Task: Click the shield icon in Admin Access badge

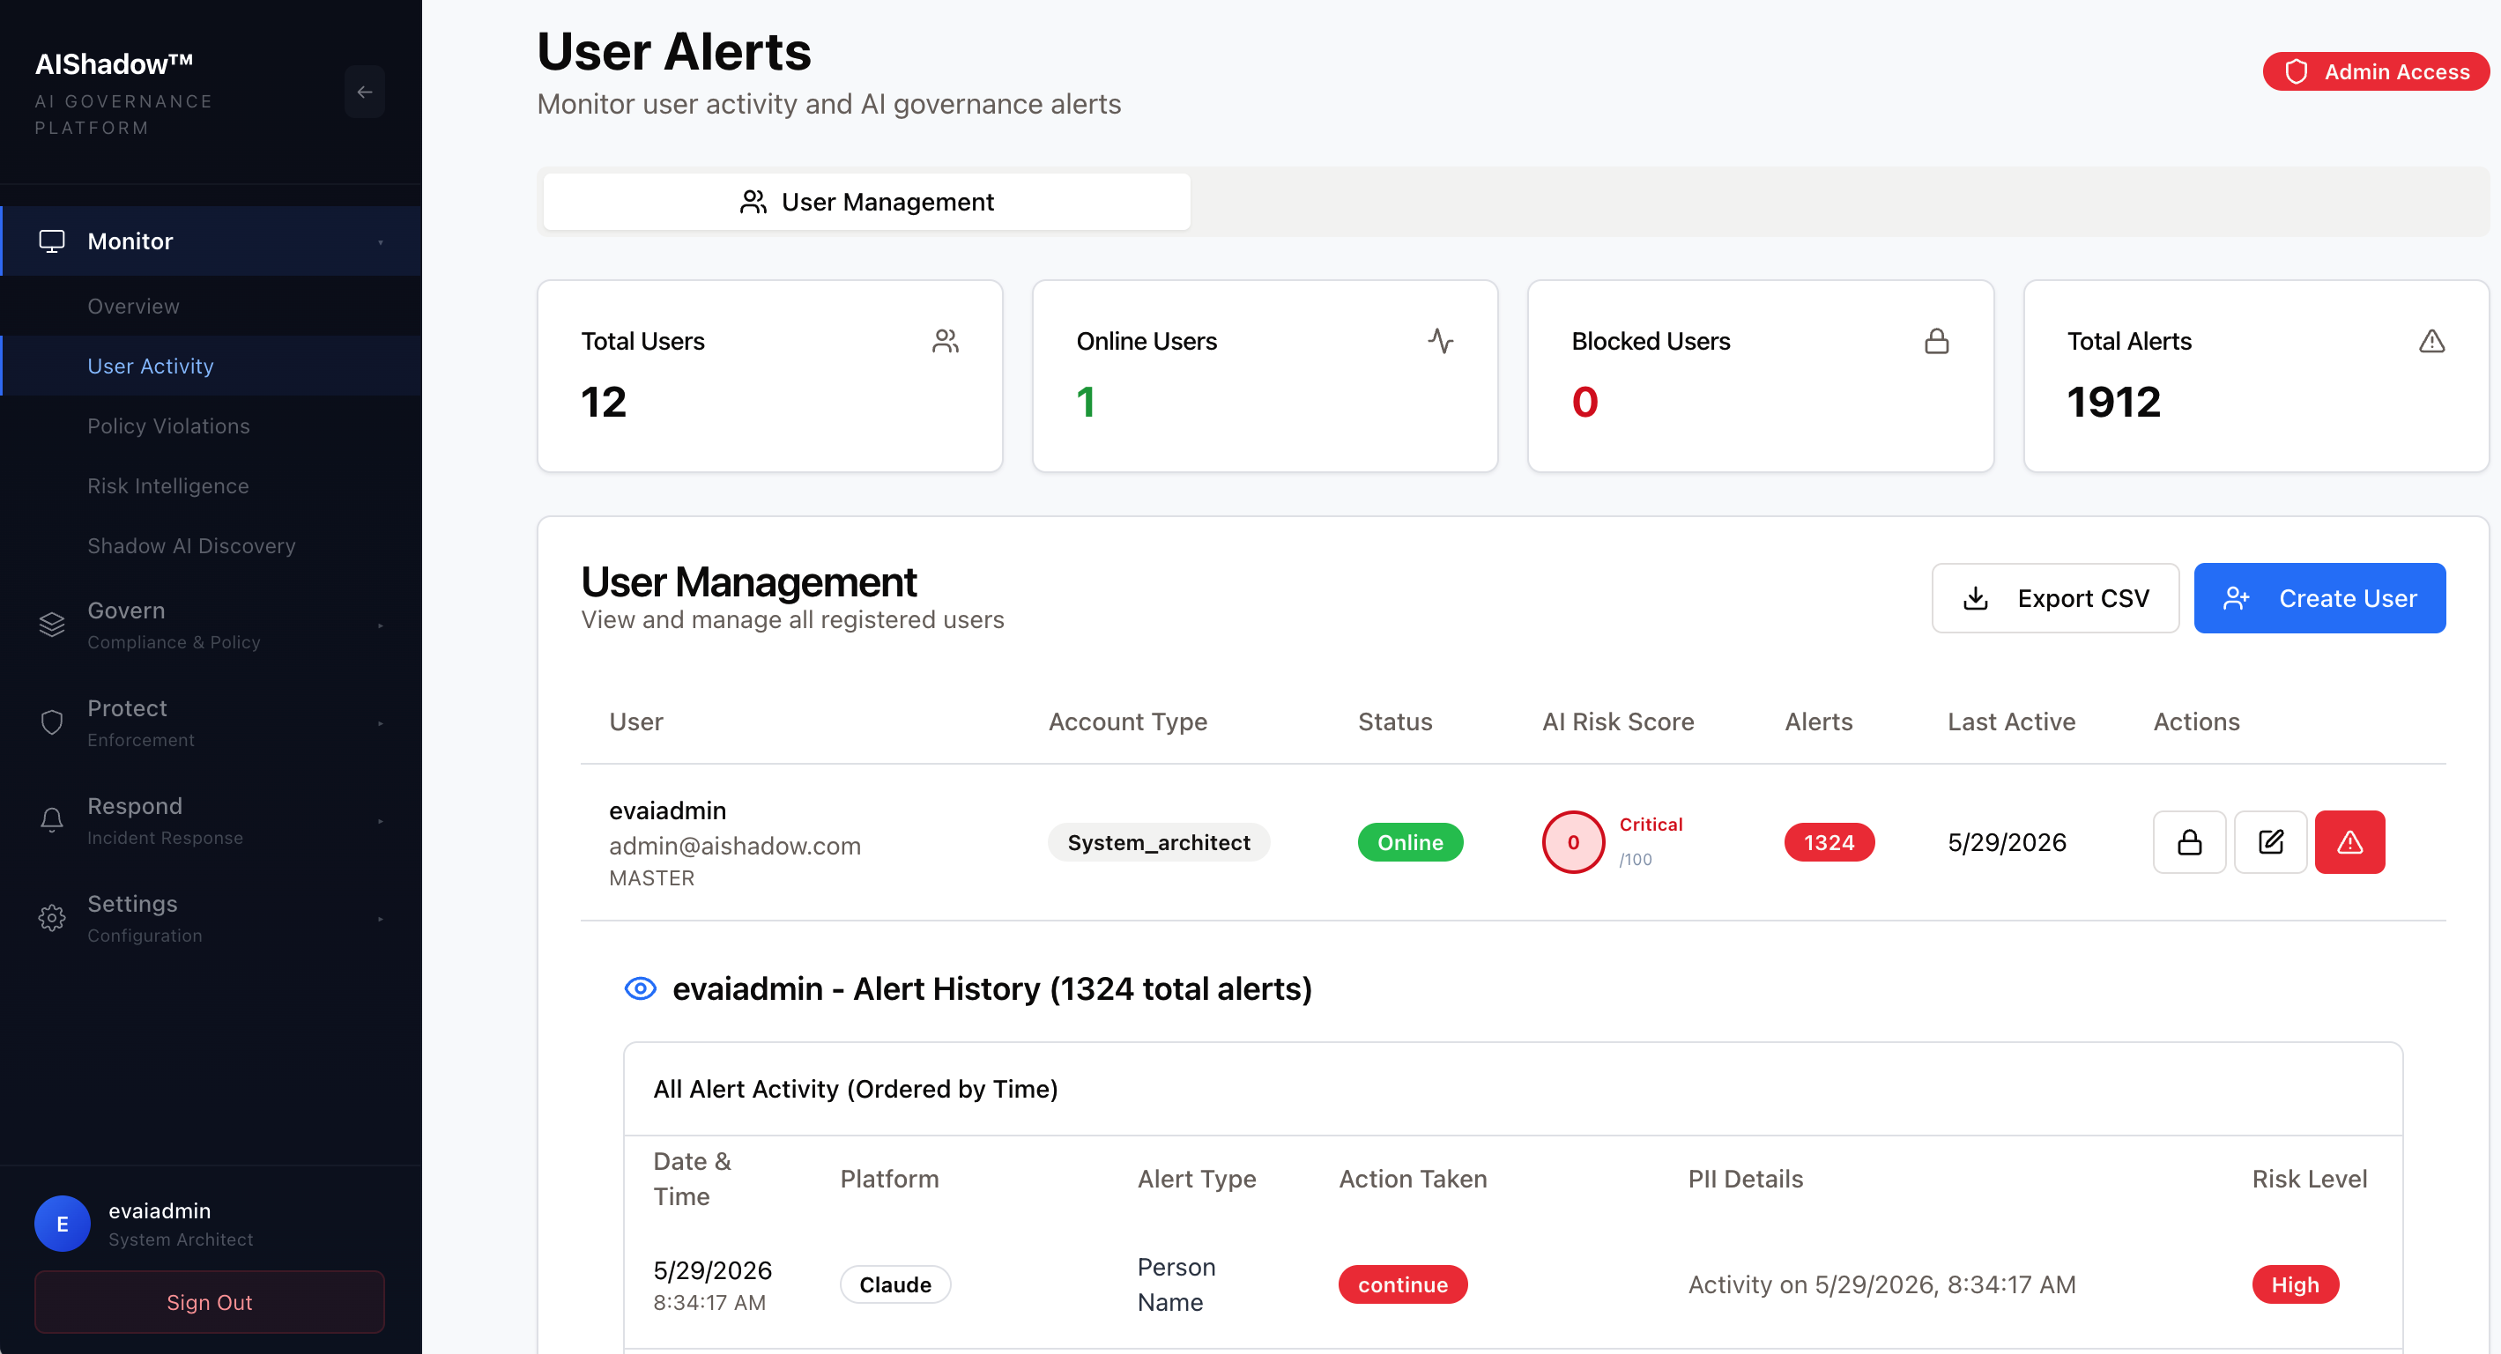Action: click(x=2295, y=72)
